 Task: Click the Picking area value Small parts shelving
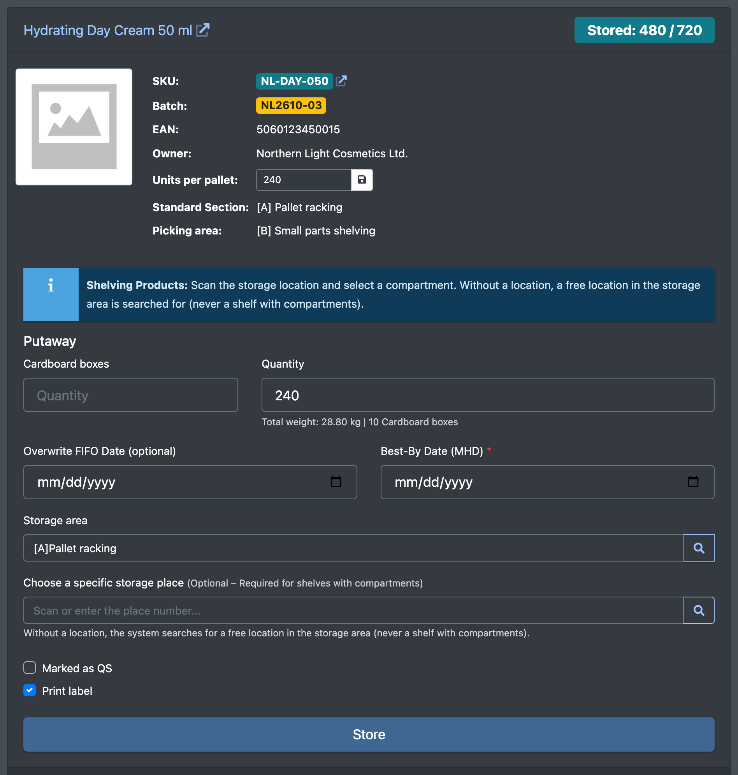tap(316, 231)
